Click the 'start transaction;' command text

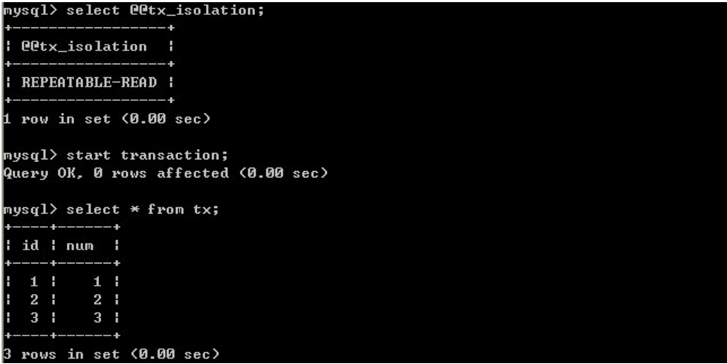click(x=152, y=155)
